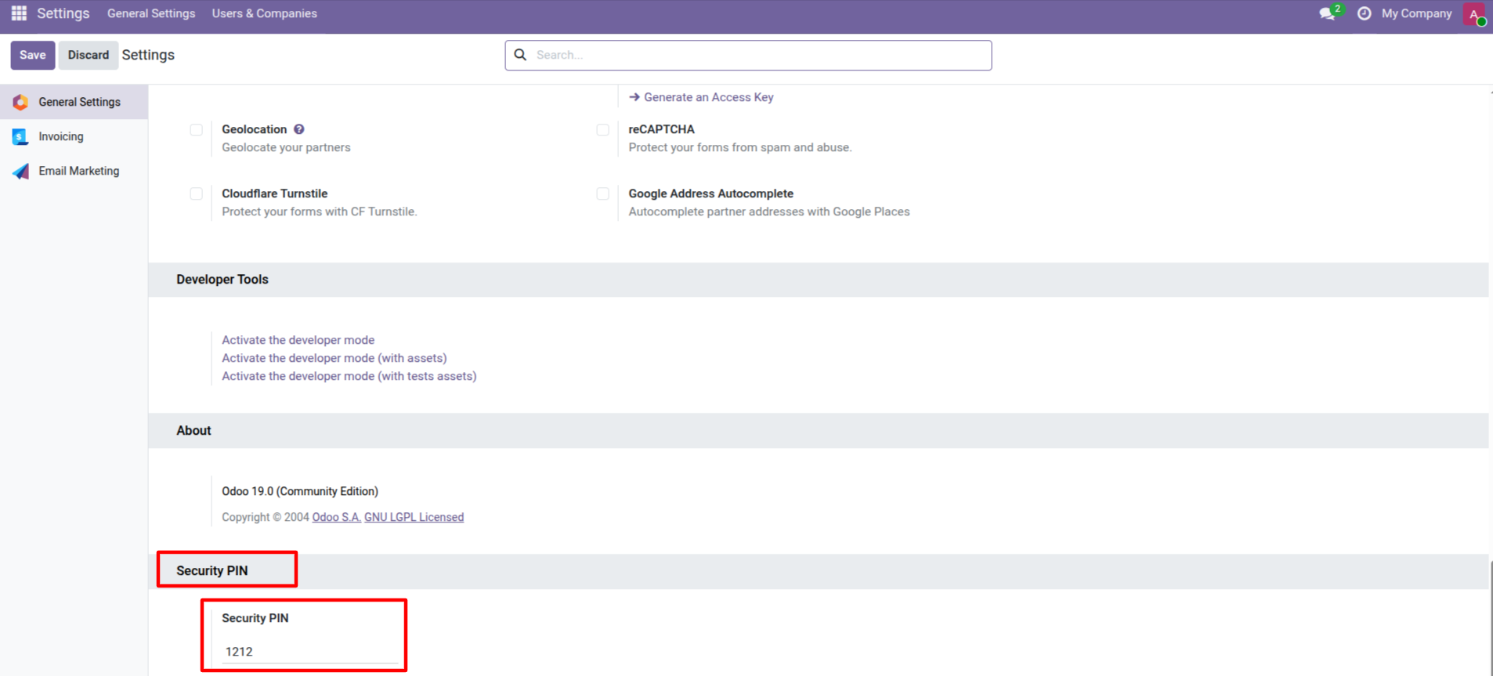
Task: Activate developer mode with tests assets
Action: (349, 376)
